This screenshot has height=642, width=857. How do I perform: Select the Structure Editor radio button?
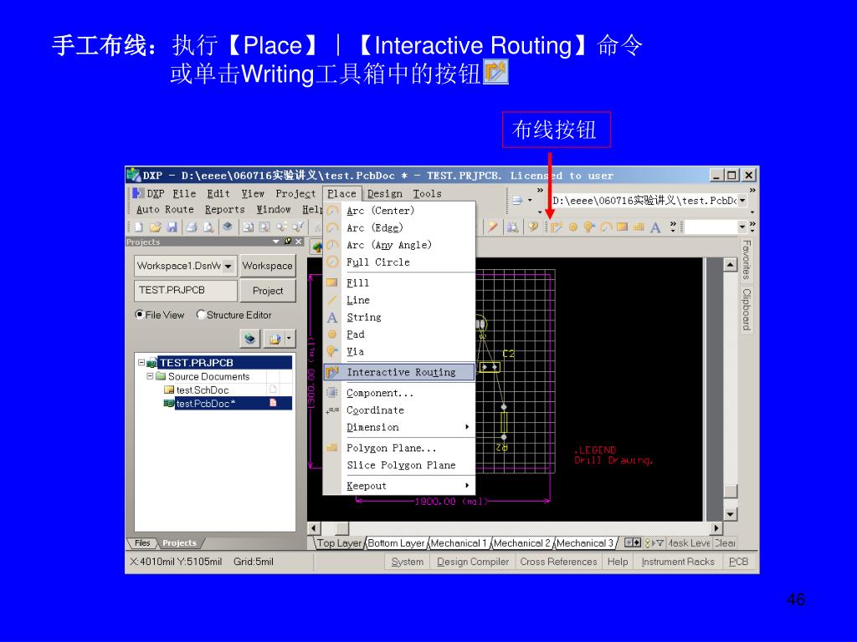pos(201,315)
